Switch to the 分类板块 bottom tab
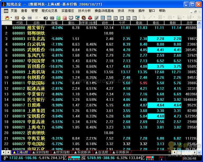The image size is (203, 162). coord(121,153)
